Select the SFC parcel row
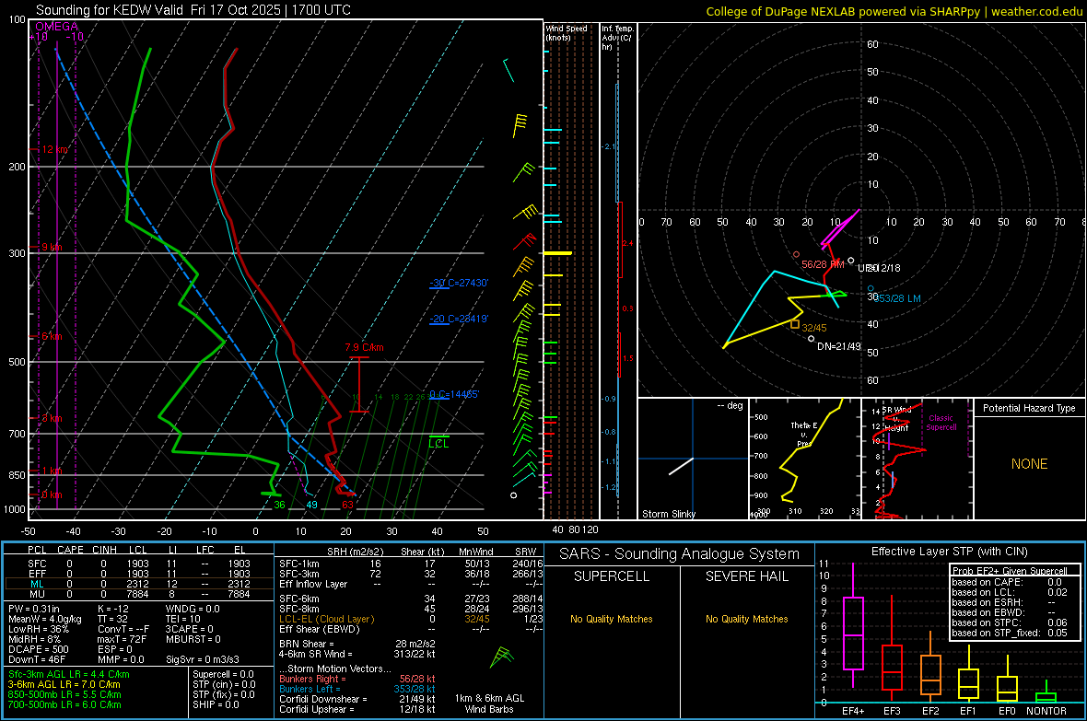The height and width of the screenshot is (721, 1087). (x=139, y=564)
